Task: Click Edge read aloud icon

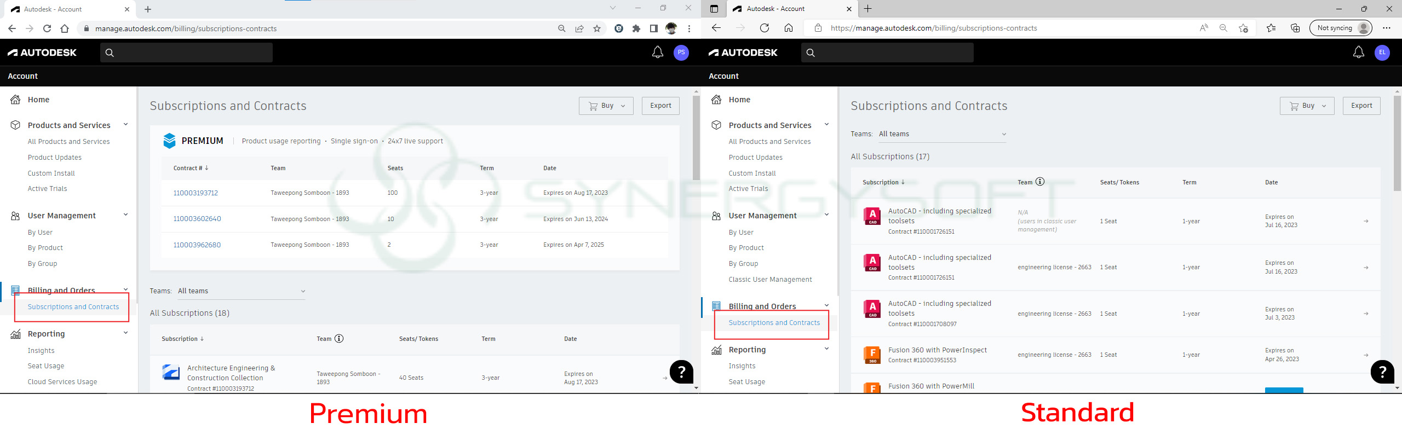Action: coord(1203,28)
